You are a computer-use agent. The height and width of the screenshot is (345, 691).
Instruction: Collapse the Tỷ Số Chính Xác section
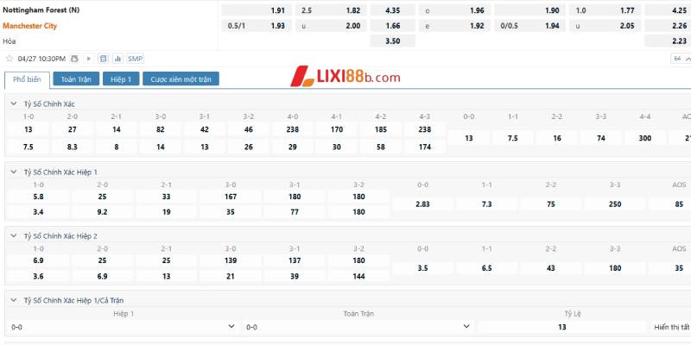pyautogui.click(x=12, y=103)
